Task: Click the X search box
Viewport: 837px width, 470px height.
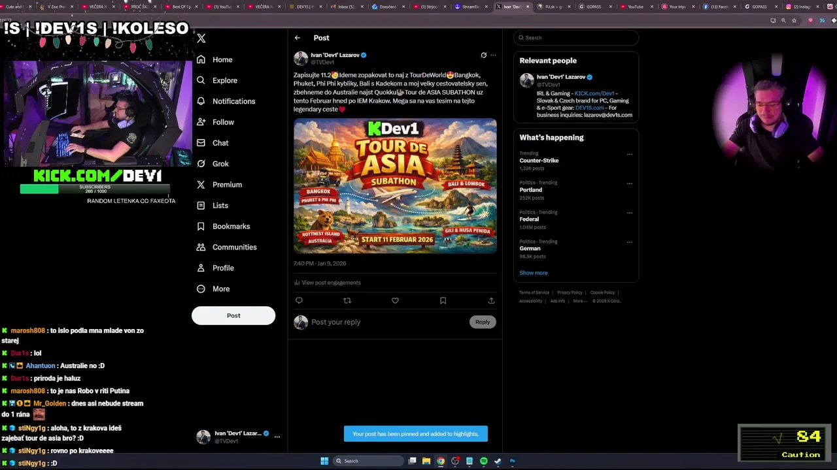Action: click(x=576, y=38)
